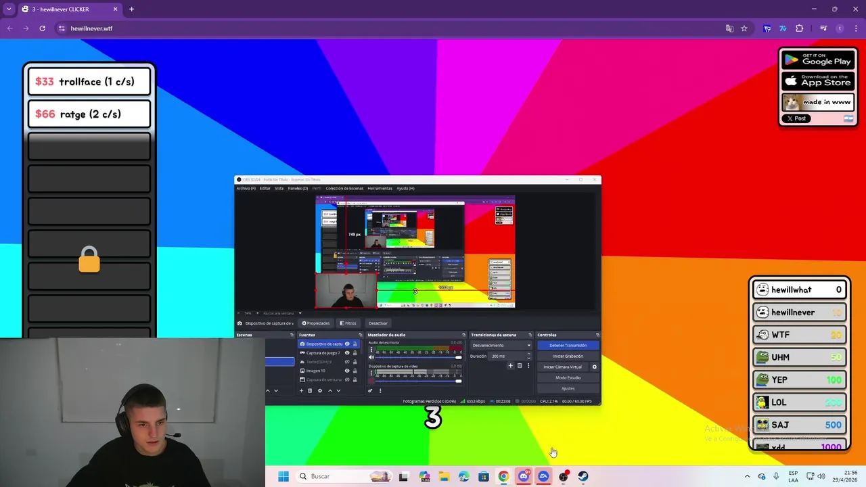Select the YEP rank row
The width and height of the screenshot is (866, 487).
800,379
